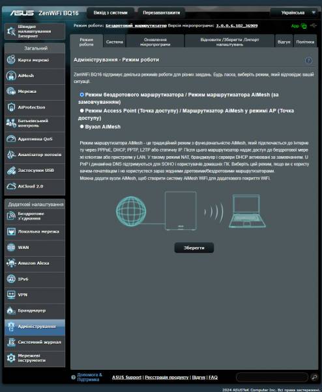This screenshot has height=392, width=322.
Task: Open Бездротовий маршрутизатор mode link
Action: [x=136, y=25]
